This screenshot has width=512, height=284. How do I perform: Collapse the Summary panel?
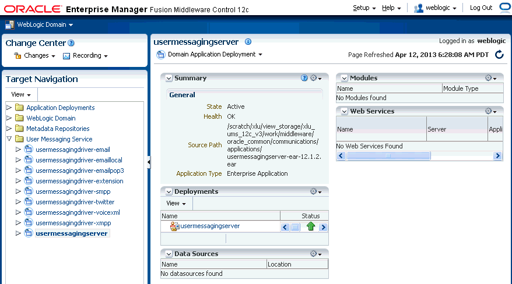[x=169, y=78]
